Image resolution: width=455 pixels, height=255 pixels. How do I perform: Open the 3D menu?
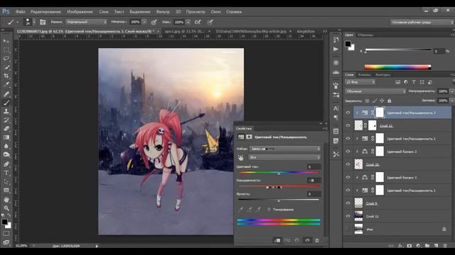point(178,12)
